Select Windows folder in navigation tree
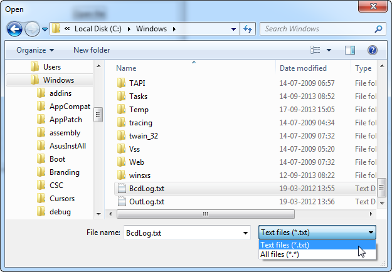This screenshot has width=392, height=272. (x=58, y=80)
